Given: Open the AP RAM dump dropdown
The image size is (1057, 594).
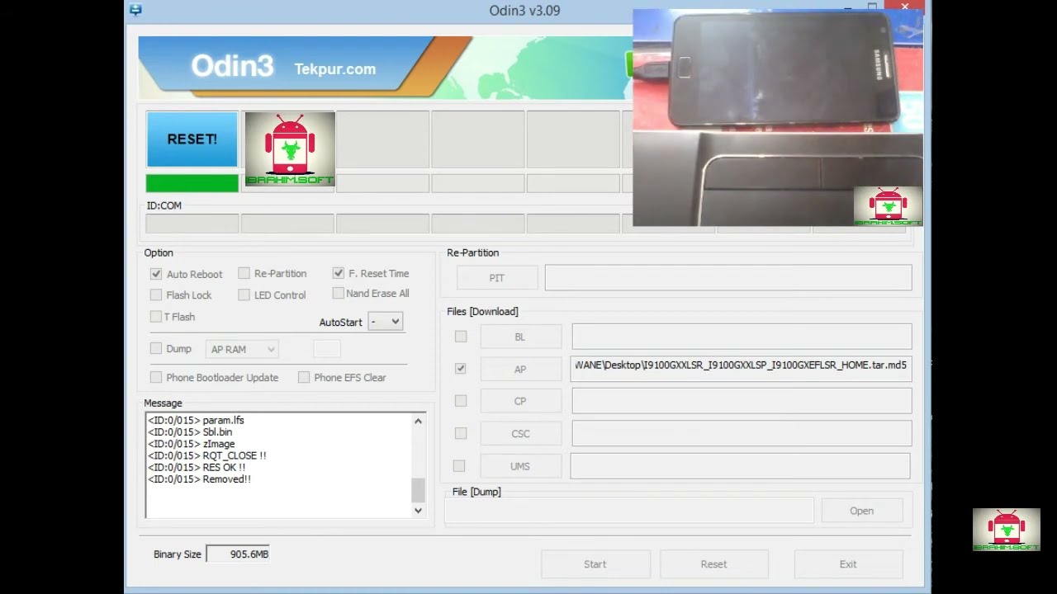Looking at the screenshot, I should (x=242, y=349).
